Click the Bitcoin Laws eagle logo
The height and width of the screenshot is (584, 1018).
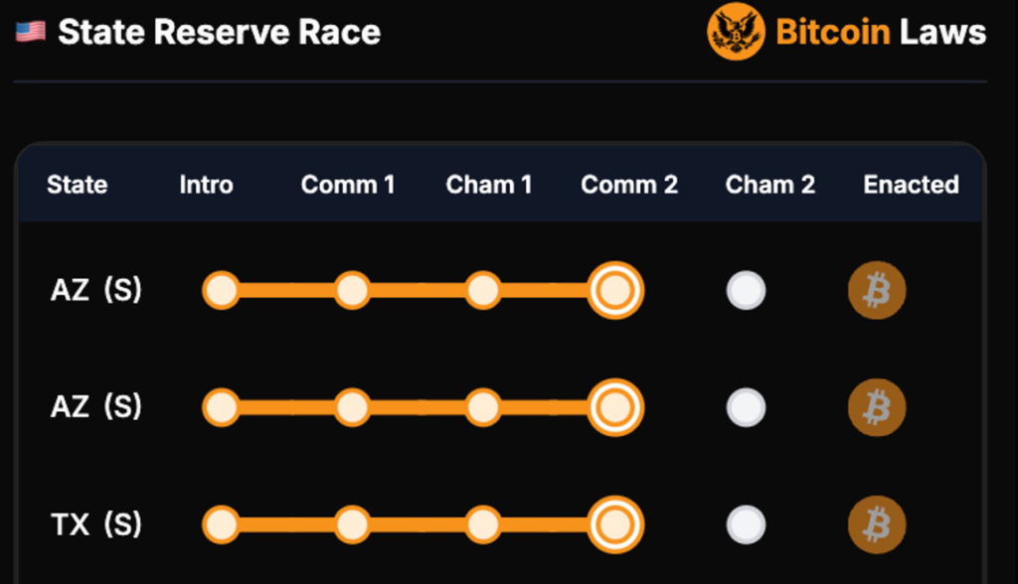736,31
